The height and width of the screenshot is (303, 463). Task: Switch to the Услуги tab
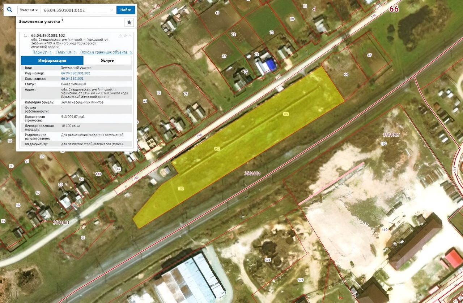click(x=108, y=60)
